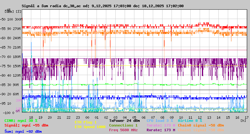Select the 'ETH Plug 1' yellow label
250x134 pixels.
86,122
